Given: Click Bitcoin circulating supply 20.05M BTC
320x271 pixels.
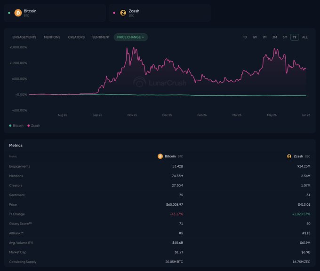Looking at the screenshot, I should [x=174, y=262].
